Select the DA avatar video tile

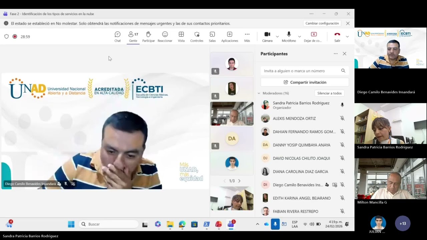coord(232,139)
